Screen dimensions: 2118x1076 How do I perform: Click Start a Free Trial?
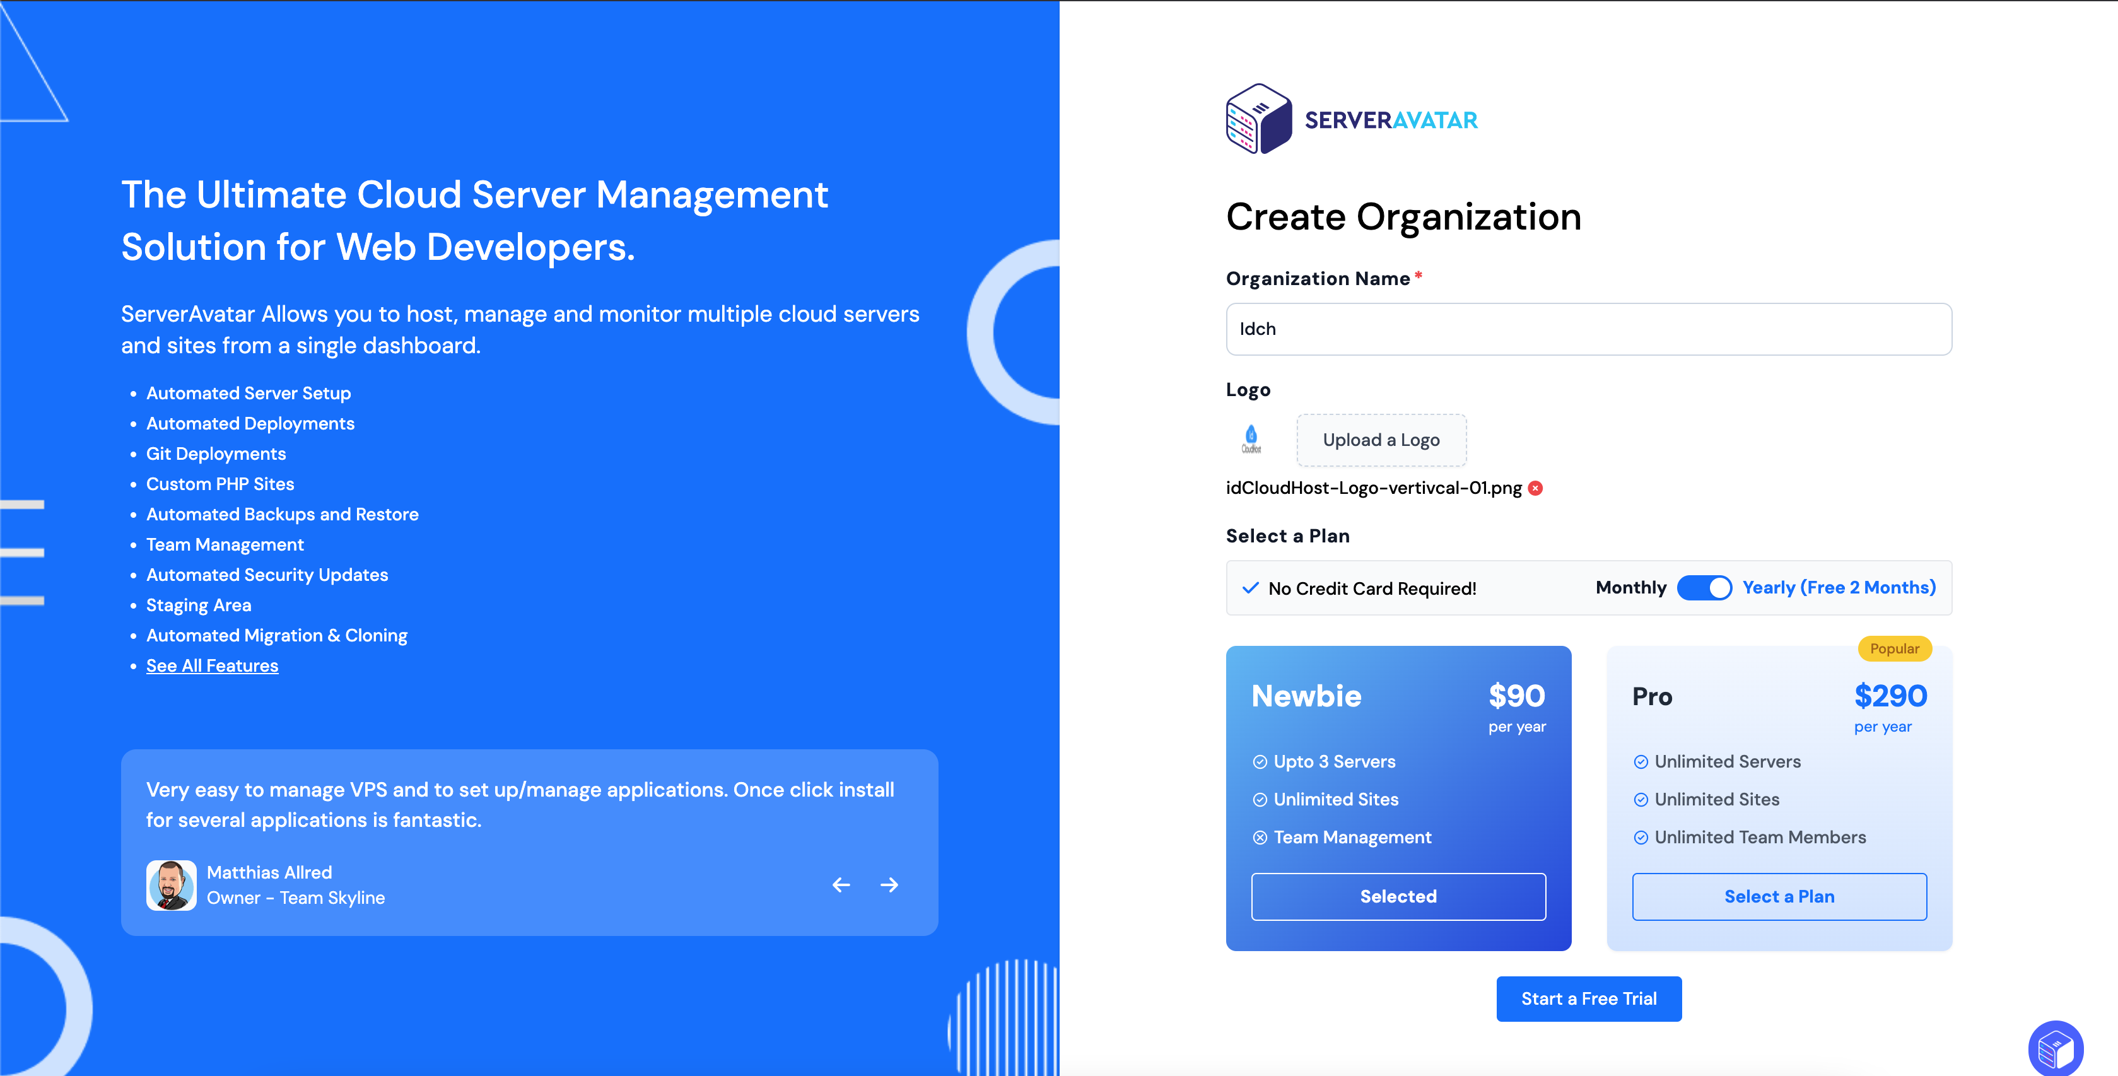point(1588,998)
